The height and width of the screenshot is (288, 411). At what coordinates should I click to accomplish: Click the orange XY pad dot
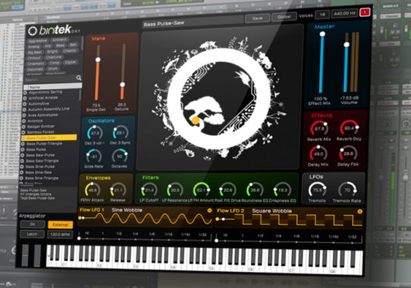tap(196, 120)
